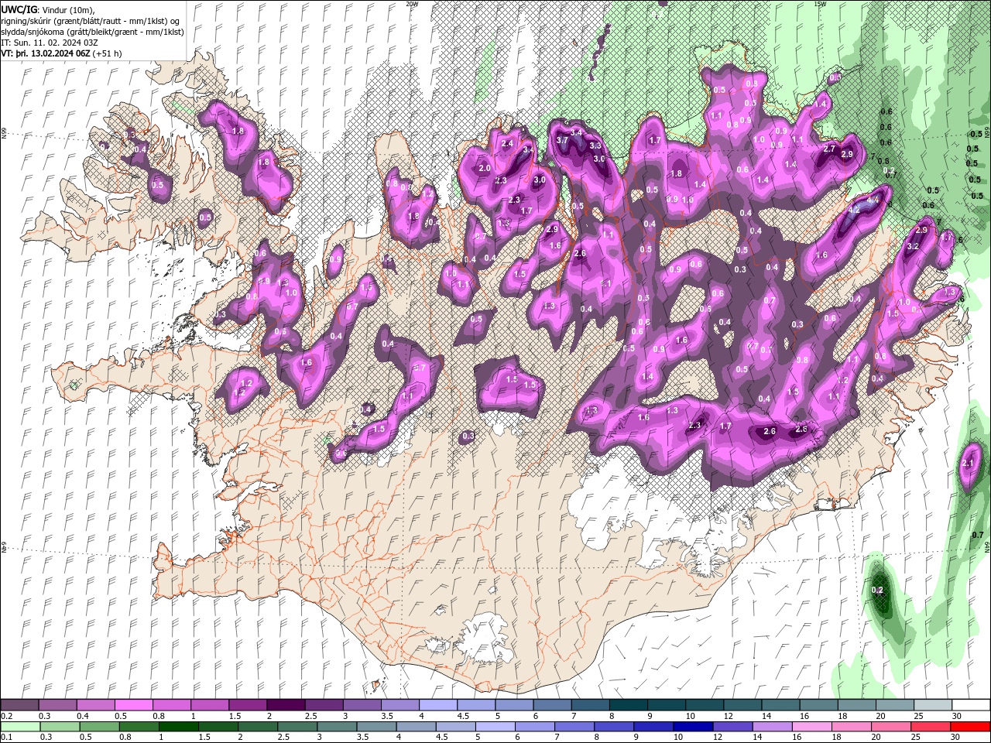The height and width of the screenshot is (743, 991).
Task: Pick the green 0.8 swatch in lower legend
Action: coord(139,727)
